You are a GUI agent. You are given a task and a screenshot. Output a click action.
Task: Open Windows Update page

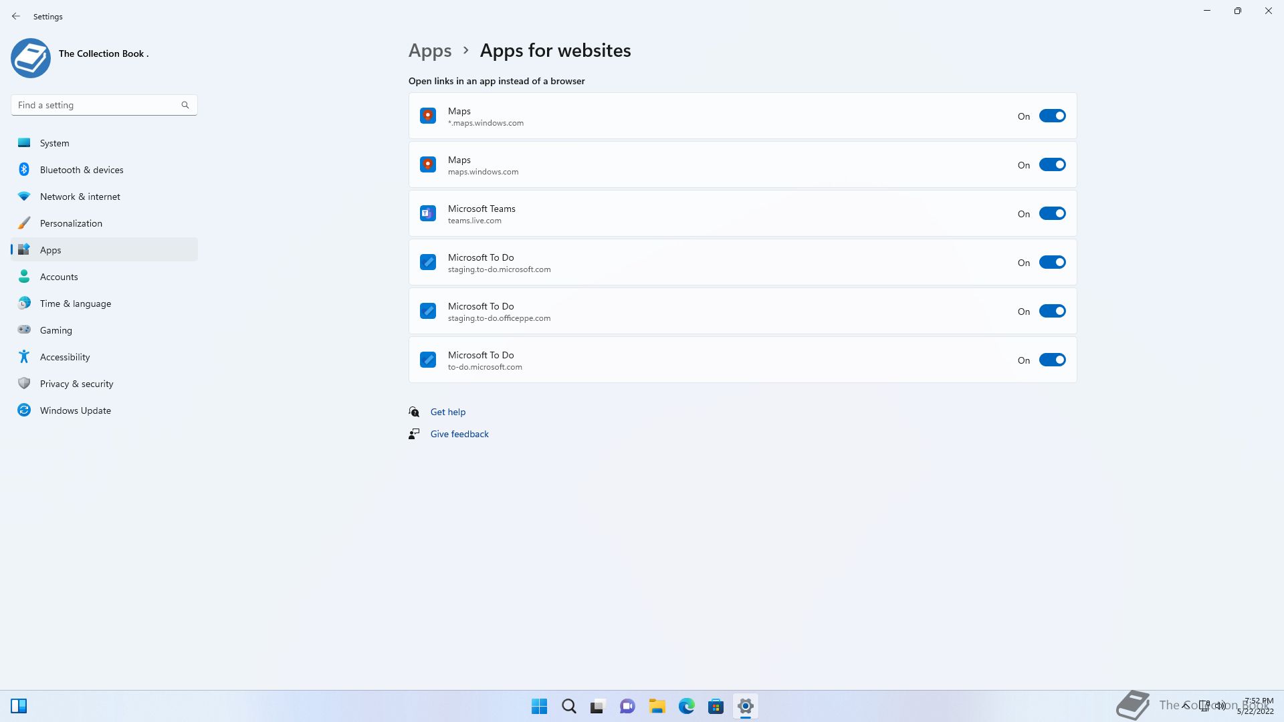pyautogui.click(x=104, y=410)
